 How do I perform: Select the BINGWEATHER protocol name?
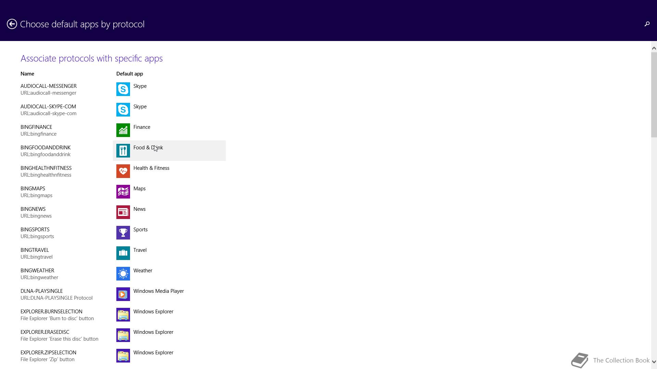click(x=37, y=271)
